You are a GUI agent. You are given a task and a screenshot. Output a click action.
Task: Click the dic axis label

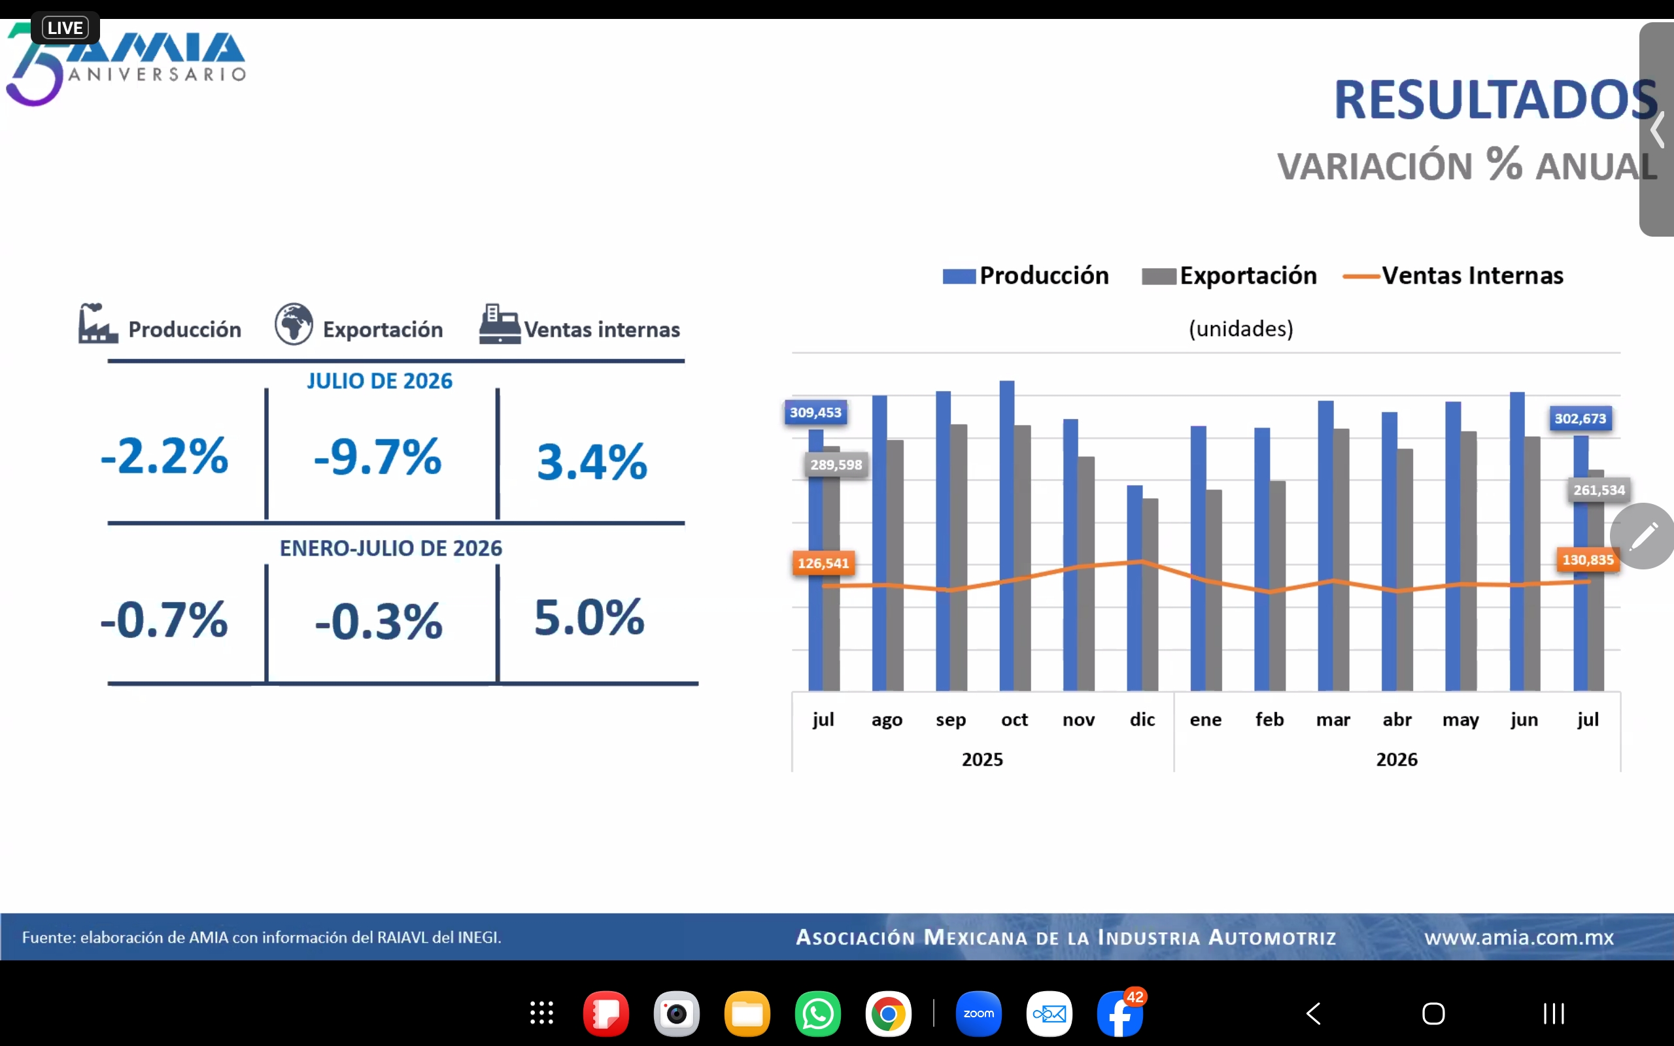point(1142,720)
